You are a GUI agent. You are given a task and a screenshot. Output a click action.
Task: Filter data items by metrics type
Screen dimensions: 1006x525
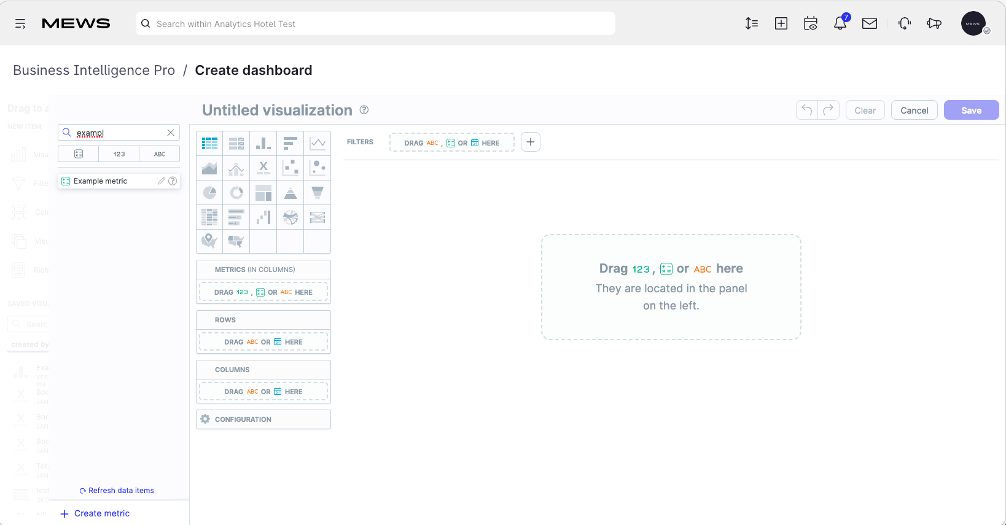pos(79,154)
